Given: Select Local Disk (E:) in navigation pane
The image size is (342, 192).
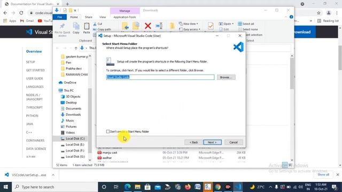Looking at the screenshot, I should pyautogui.click(x=73, y=145).
